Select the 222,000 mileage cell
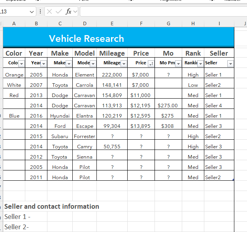247x232 pixels. point(112,73)
